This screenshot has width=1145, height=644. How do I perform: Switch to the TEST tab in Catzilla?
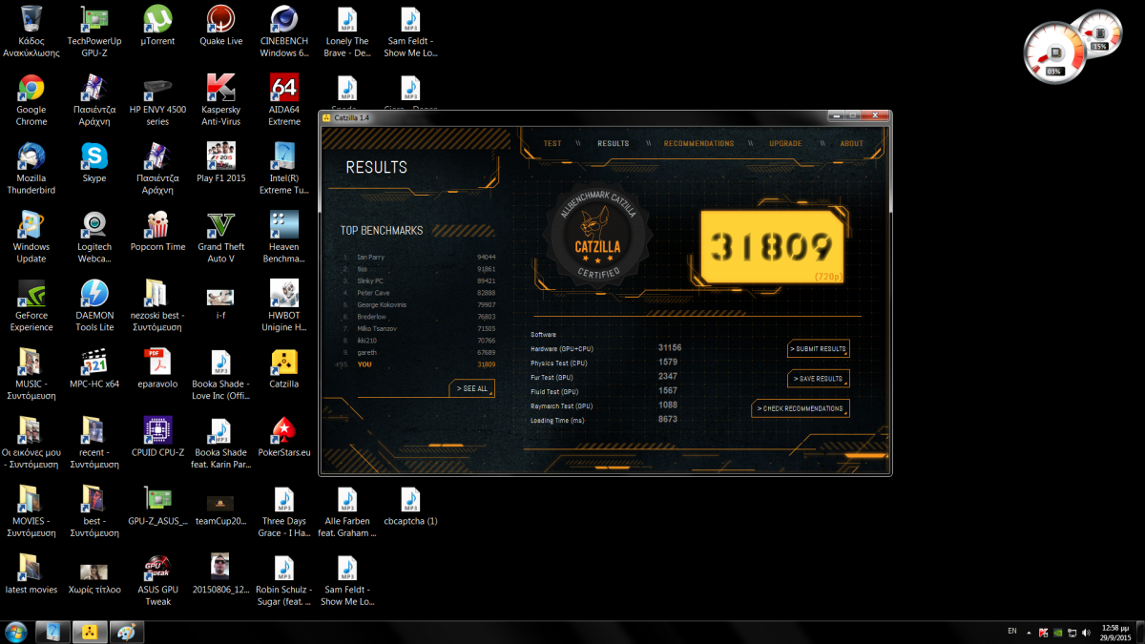(x=552, y=144)
